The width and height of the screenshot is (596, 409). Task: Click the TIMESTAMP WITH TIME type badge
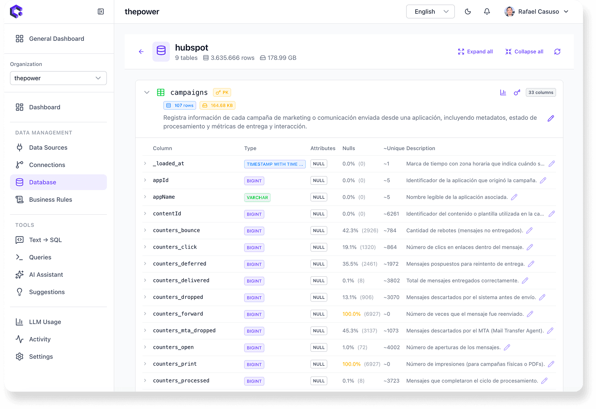(275, 164)
